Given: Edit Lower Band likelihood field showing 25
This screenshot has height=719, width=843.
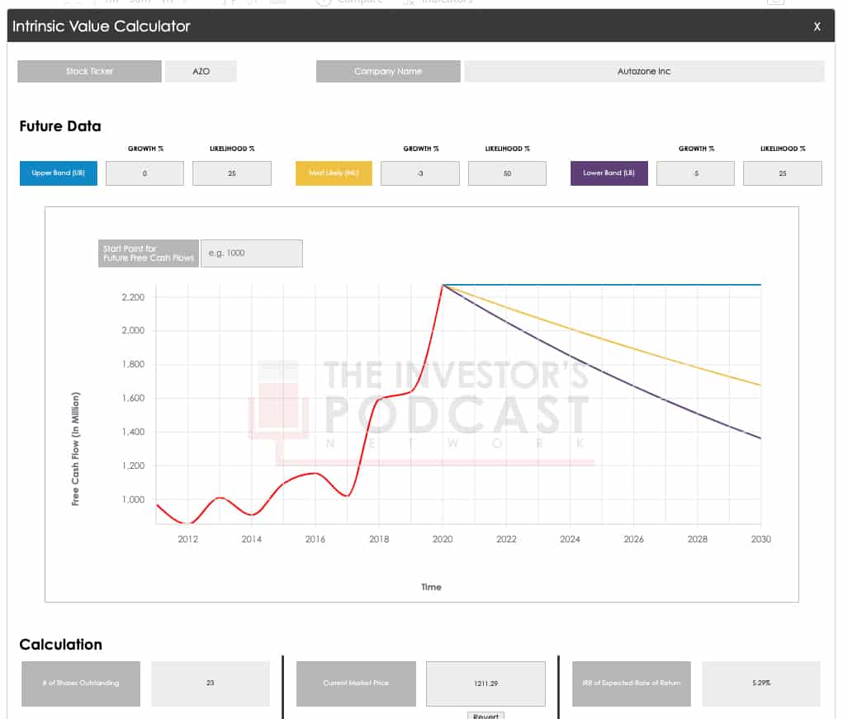Looking at the screenshot, I should pyautogui.click(x=783, y=173).
